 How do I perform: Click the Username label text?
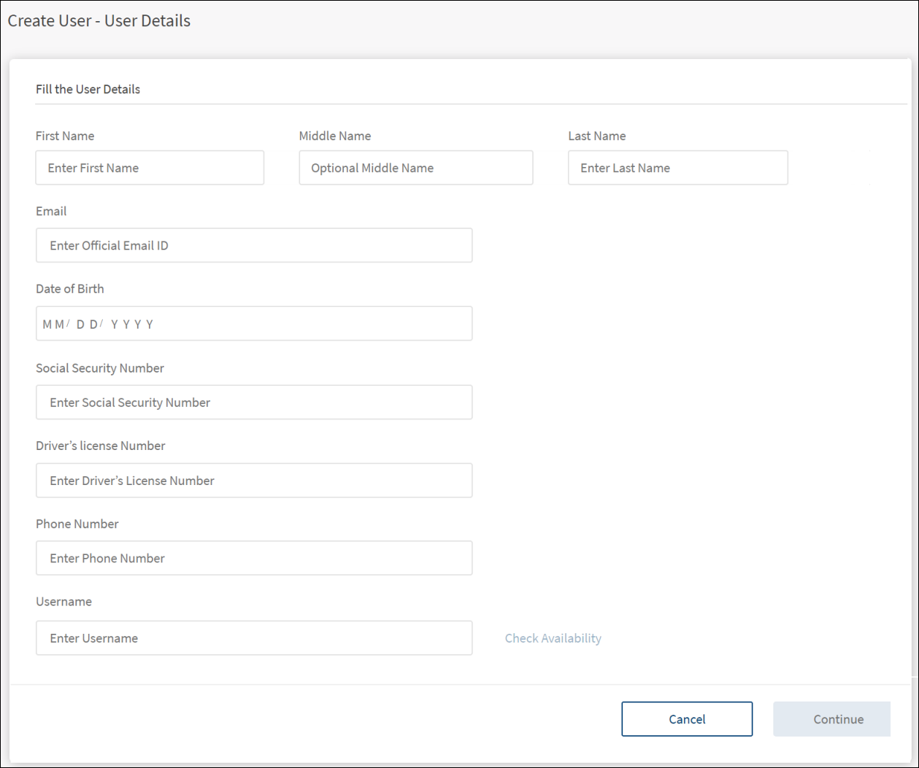pyautogui.click(x=64, y=602)
